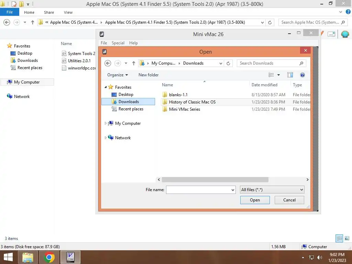Image resolution: width=352 pixels, height=264 pixels.
Task: Open Explorer help question mark icon
Action: coord(348,12)
